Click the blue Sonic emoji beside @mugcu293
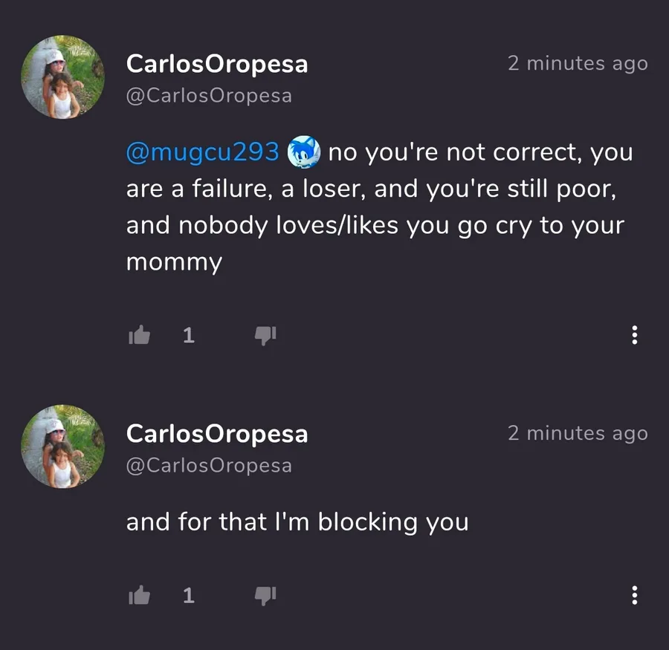 pos(303,153)
